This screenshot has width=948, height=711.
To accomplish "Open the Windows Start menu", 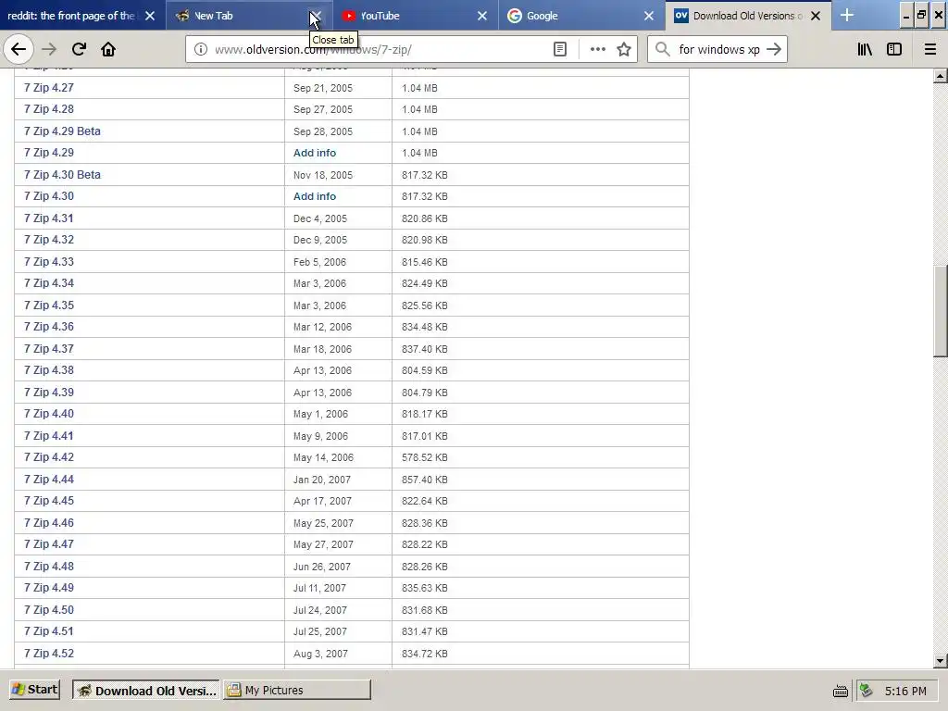I will (x=34, y=690).
